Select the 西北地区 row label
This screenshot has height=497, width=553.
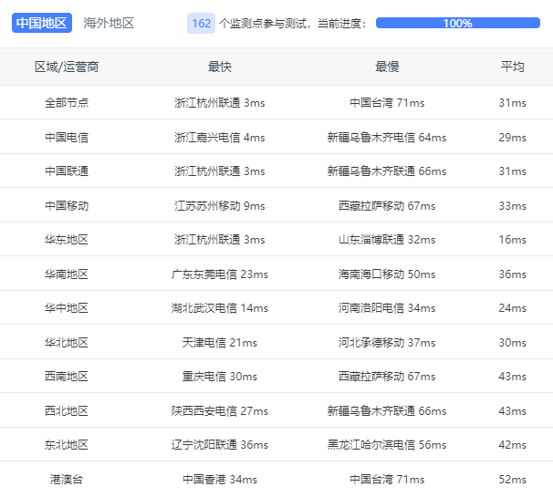tap(67, 410)
